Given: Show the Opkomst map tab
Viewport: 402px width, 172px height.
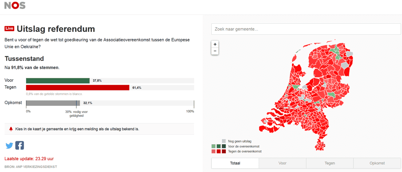Looking at the screenshot, I should [x=377, y=163].
